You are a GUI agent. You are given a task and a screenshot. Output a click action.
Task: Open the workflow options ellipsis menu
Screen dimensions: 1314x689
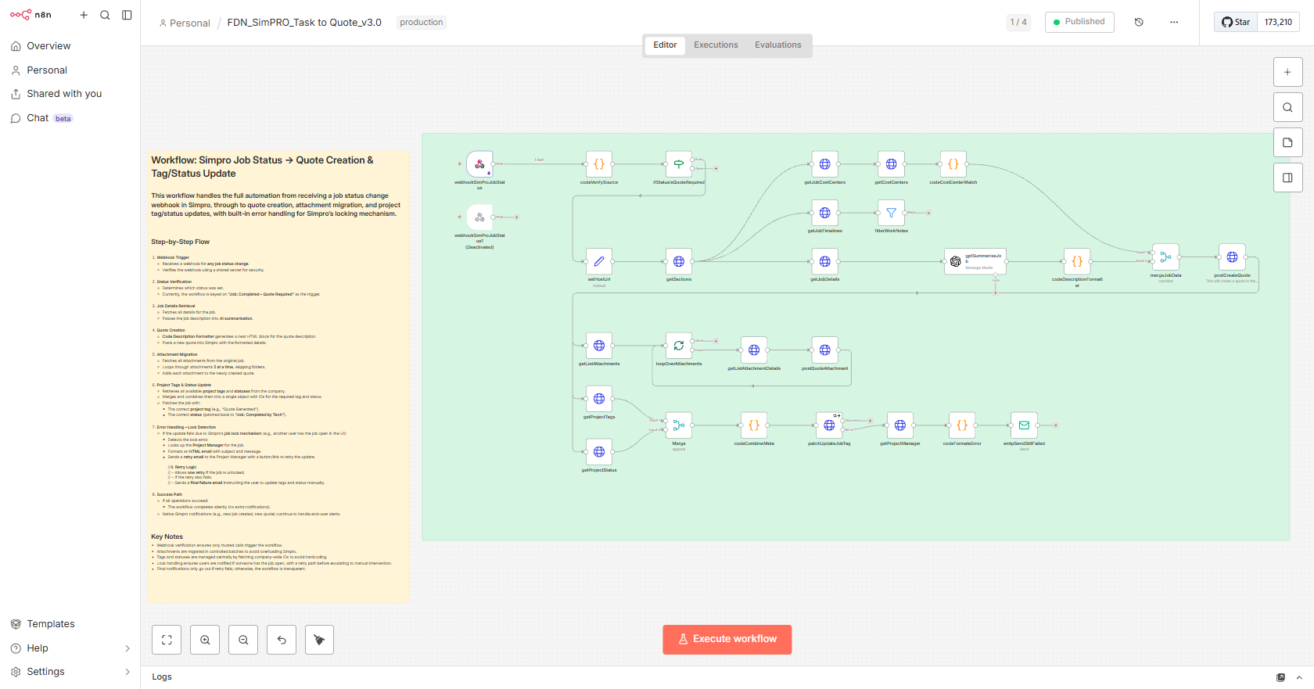(x=1174, y=22)
